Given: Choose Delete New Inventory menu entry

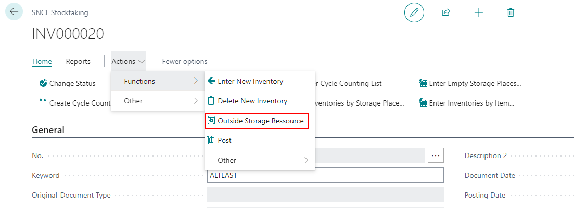Looking at the screenshot, I should [x=252, y=101].
